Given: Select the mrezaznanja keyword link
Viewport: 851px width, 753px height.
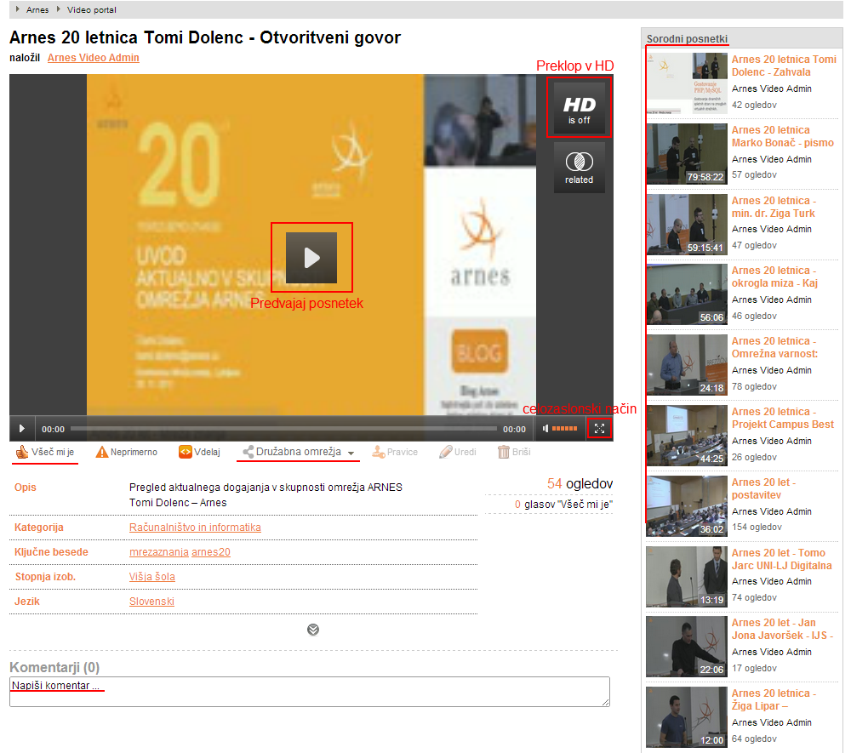Looking at the screenshot, I should pyautogui.click(x=159, y=552).
